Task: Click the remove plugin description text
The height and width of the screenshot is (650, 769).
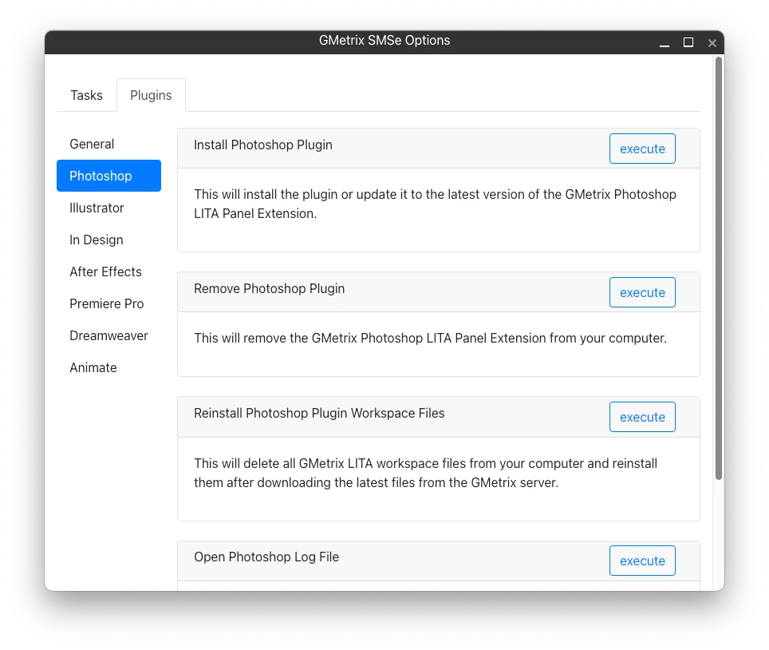Action: point(430,339)
